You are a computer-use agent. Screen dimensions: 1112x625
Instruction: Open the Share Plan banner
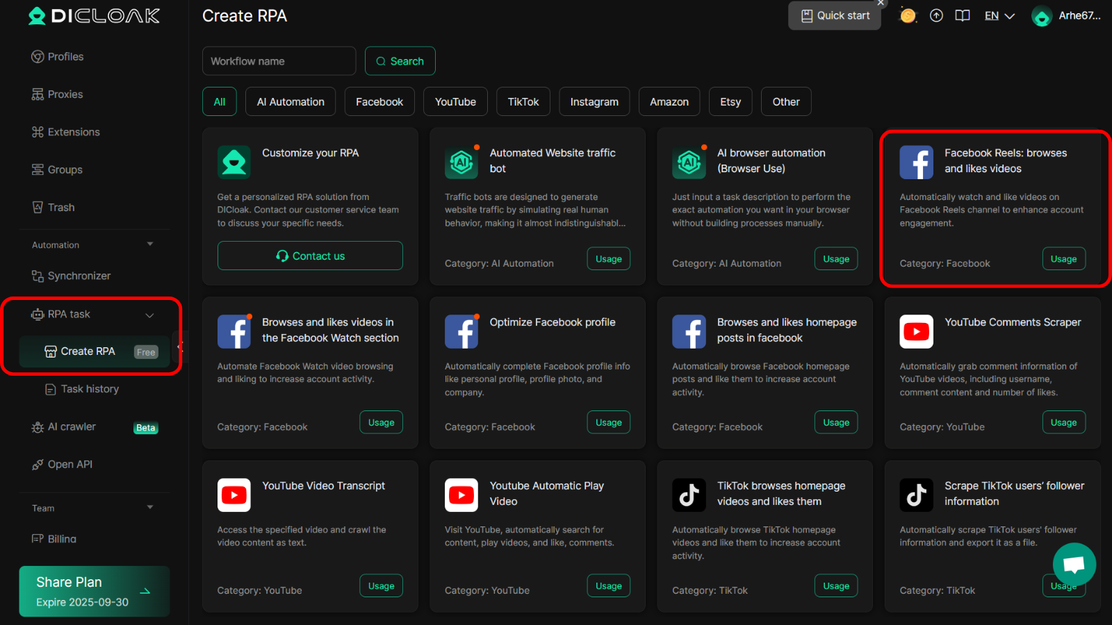click(x=95, y=592)
